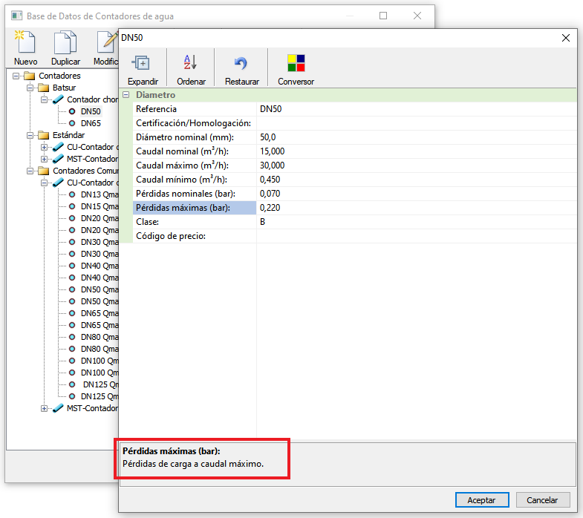
Task: Click the Cancelar button
Action: pos(542,499)
